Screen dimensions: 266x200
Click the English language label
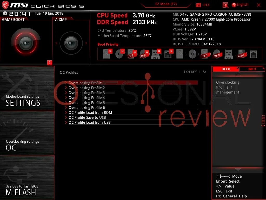point(242,5)
